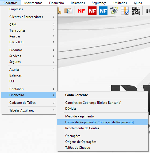Click the boxes with checklist icon
The image size is (150, 153).
tap(68, 11)
